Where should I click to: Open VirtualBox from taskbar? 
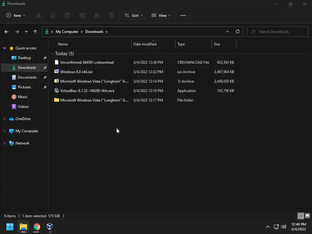click(50, 226)
